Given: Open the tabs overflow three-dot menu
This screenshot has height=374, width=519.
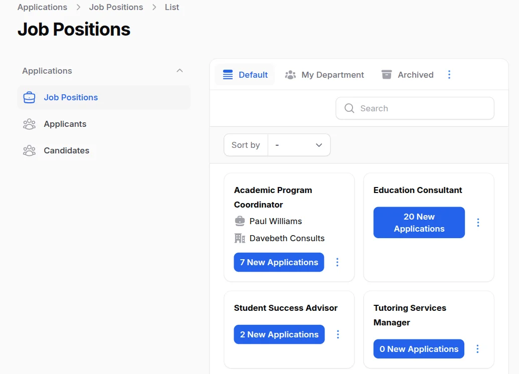Looking at the screenshot, I should click(449, 75).
